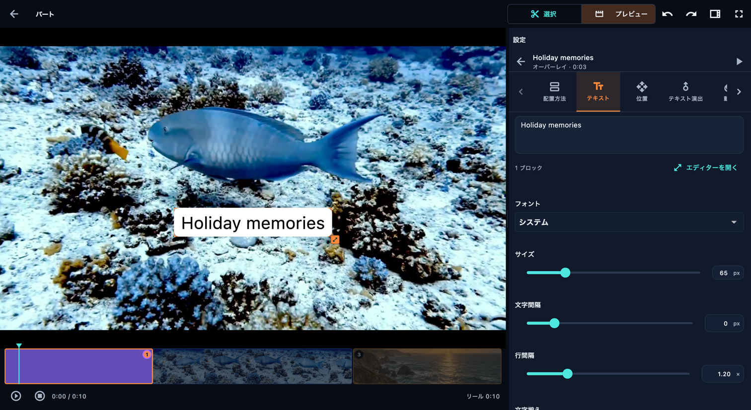
Task: Click the 行間隔 slider handle
Action: coord(567,374)
